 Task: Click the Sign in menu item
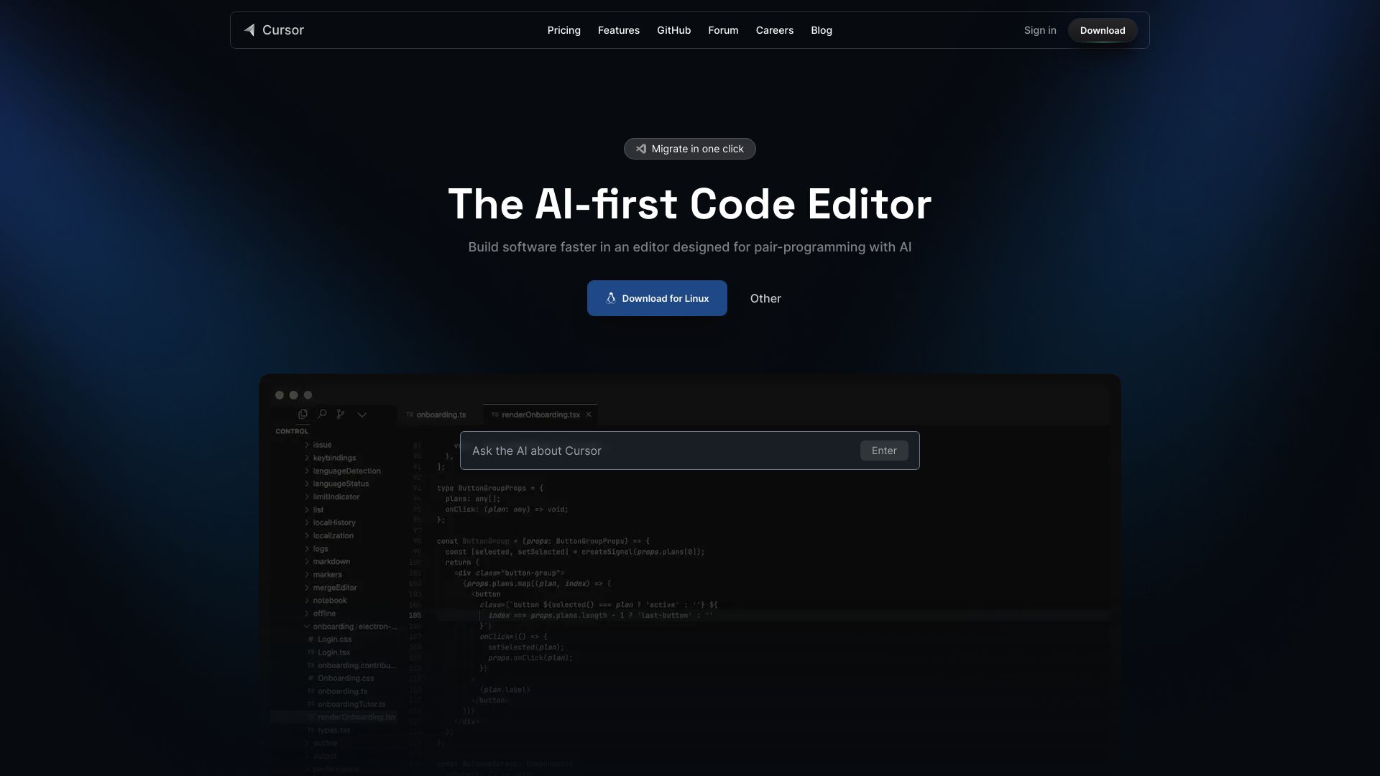[1040, 29]
